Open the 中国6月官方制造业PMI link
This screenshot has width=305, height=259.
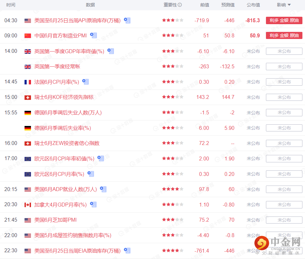coord(60,35)
